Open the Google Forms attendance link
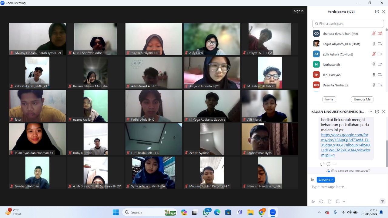 (x=346, y=145)
